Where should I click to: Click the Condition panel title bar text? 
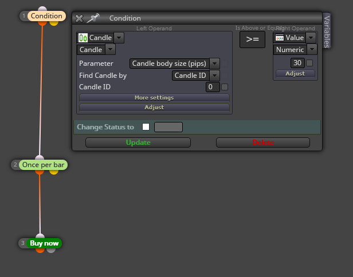click(125, 18)
